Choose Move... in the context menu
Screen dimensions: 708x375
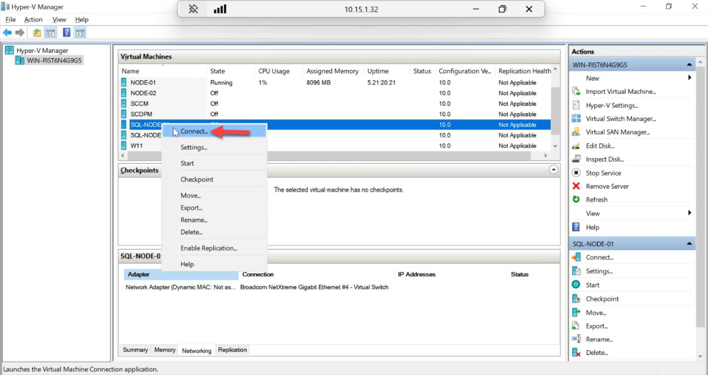tap(214, 195)
